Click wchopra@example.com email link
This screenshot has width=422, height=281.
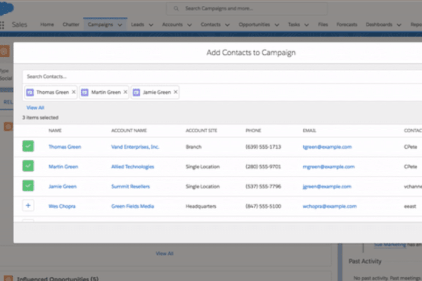tap(330, 206)
